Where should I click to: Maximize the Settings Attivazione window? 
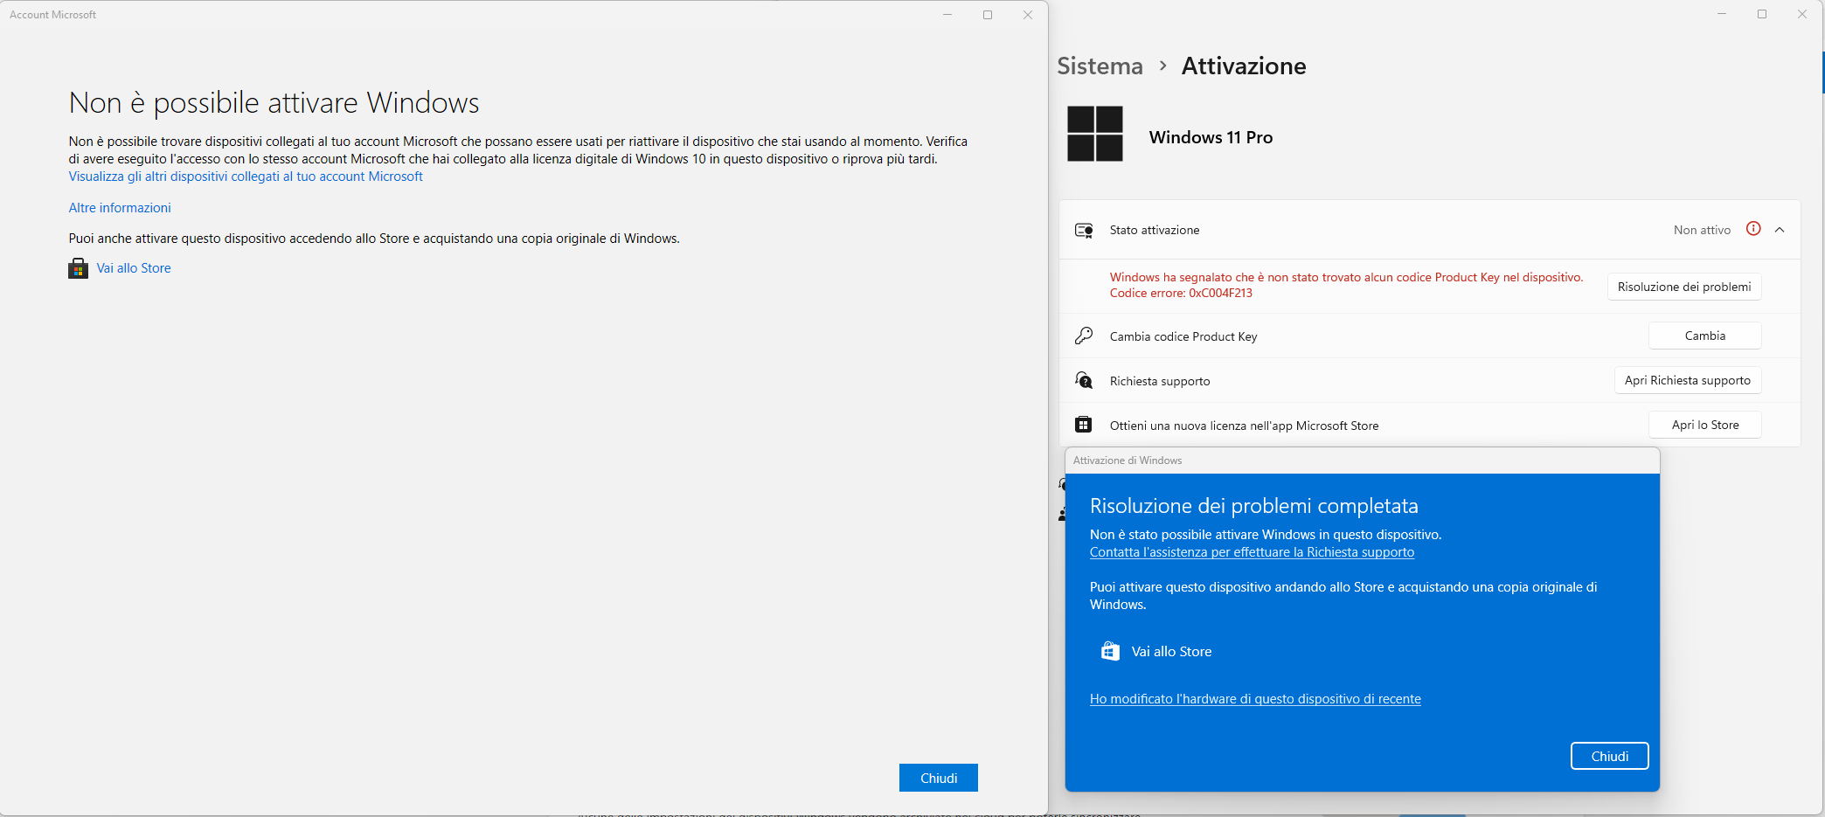click(1762, 14)
